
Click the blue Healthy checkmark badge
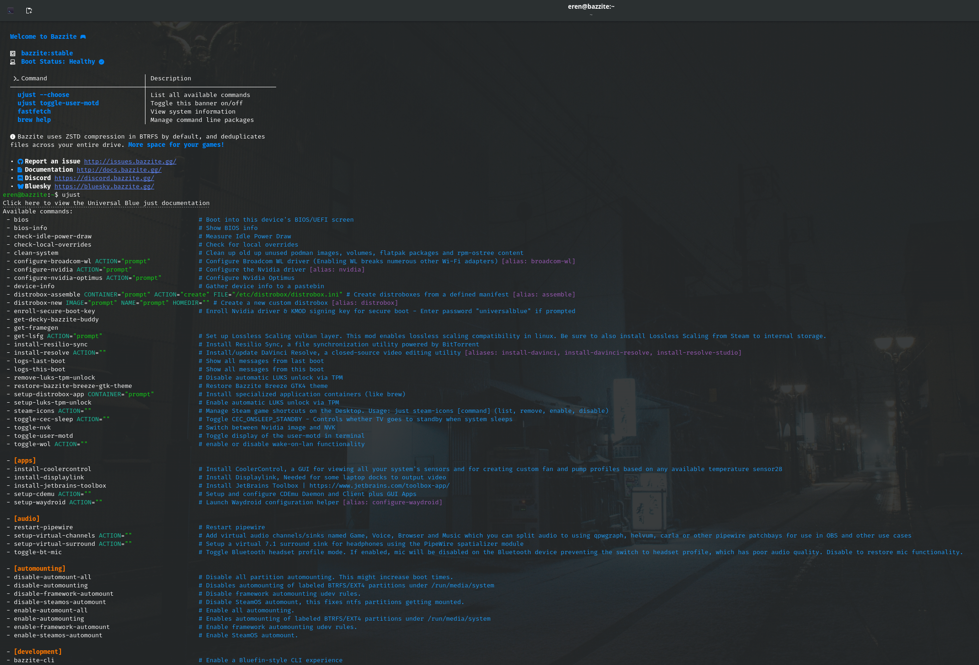pyautogui.click(x=102, y=62)
